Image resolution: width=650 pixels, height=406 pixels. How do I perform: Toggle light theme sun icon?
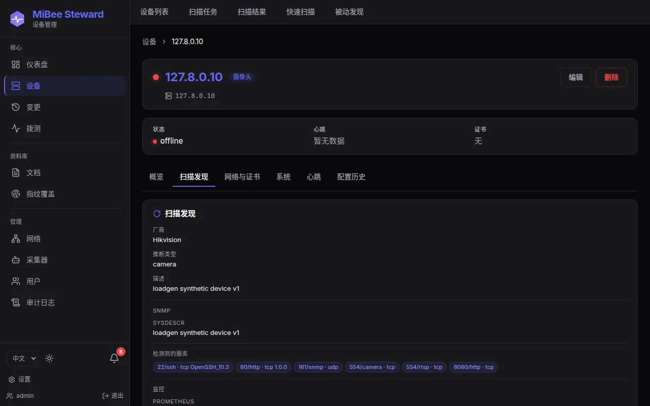coord(49,358)
